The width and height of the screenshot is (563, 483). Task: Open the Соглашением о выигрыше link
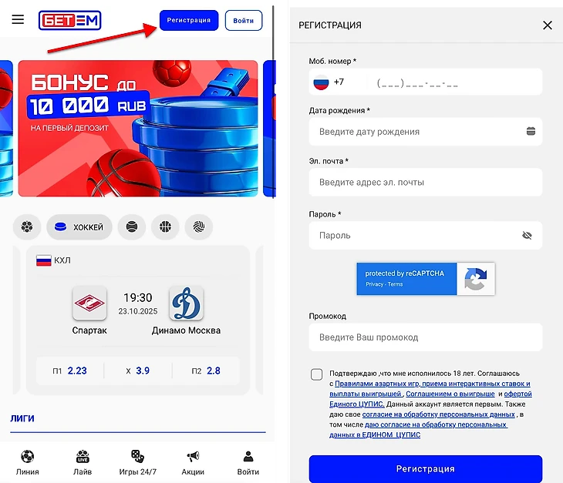(x=450, y=394)
